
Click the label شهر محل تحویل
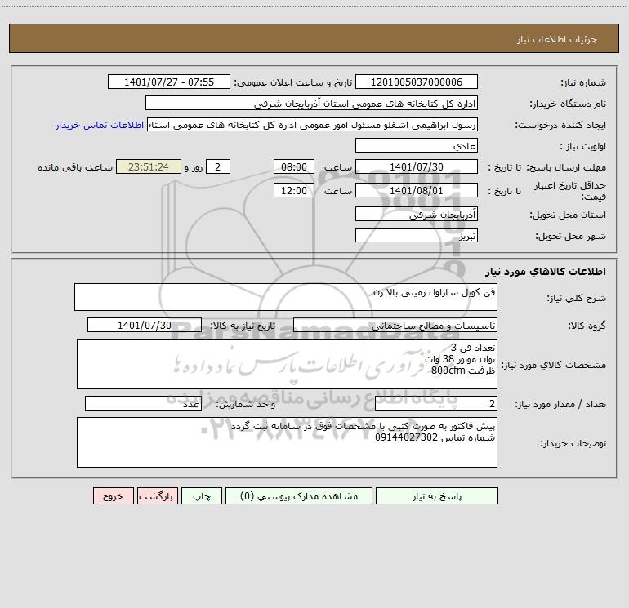pyautogui.click(x=571, y=237)
